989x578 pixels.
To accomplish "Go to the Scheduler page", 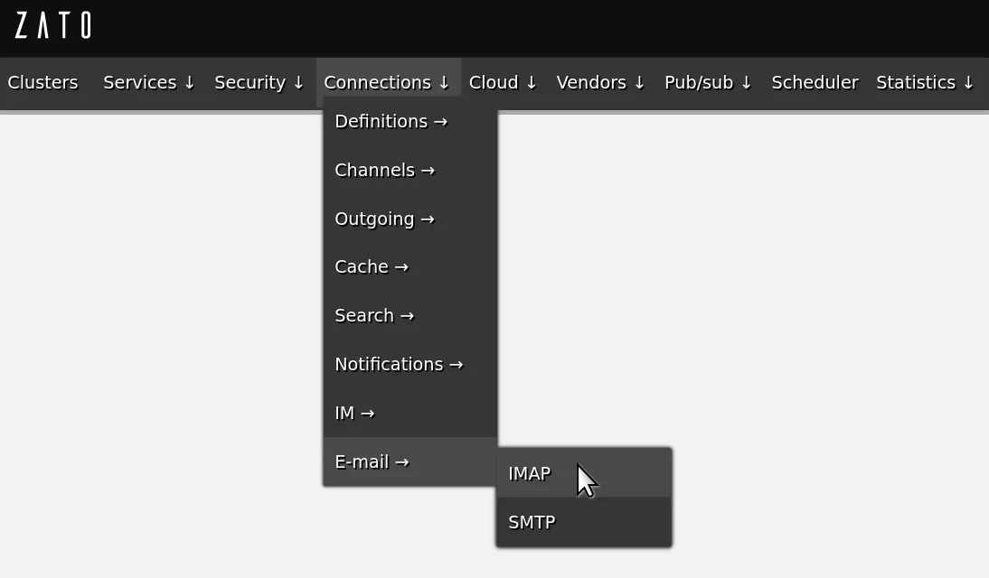I will (815, 83).
